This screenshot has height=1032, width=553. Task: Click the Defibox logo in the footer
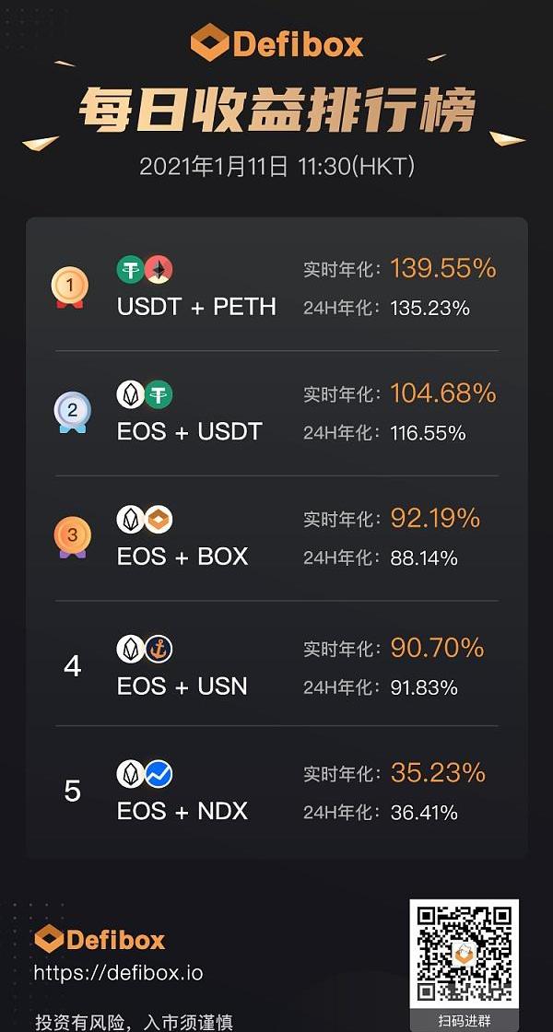100,940
